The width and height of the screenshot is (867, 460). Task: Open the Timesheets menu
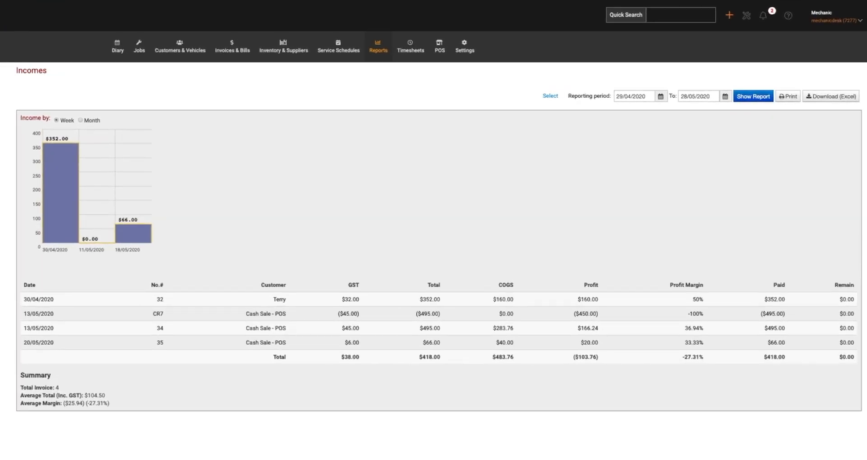tap(411, 46)
